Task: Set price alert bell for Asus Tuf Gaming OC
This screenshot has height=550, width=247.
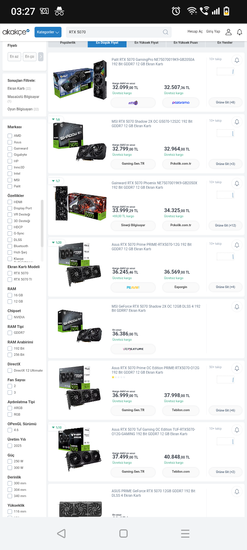Action: (237, 430)
